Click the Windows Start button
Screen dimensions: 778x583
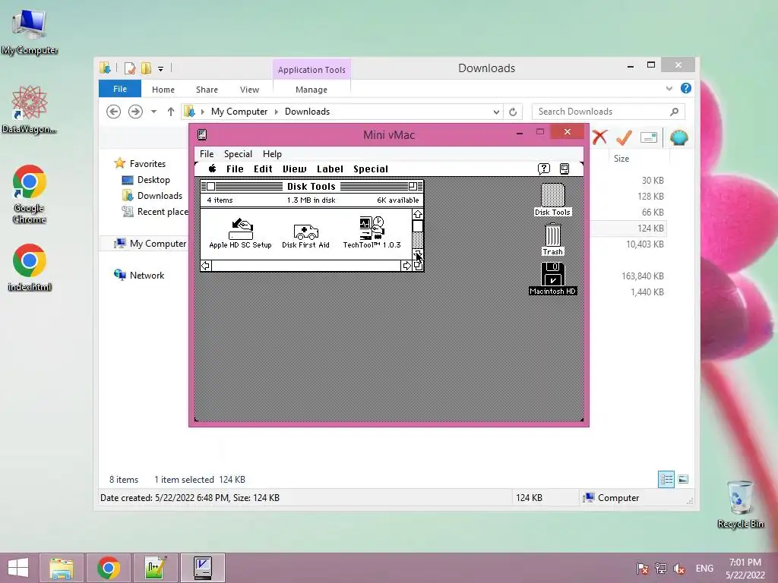[x=18, y=568]
